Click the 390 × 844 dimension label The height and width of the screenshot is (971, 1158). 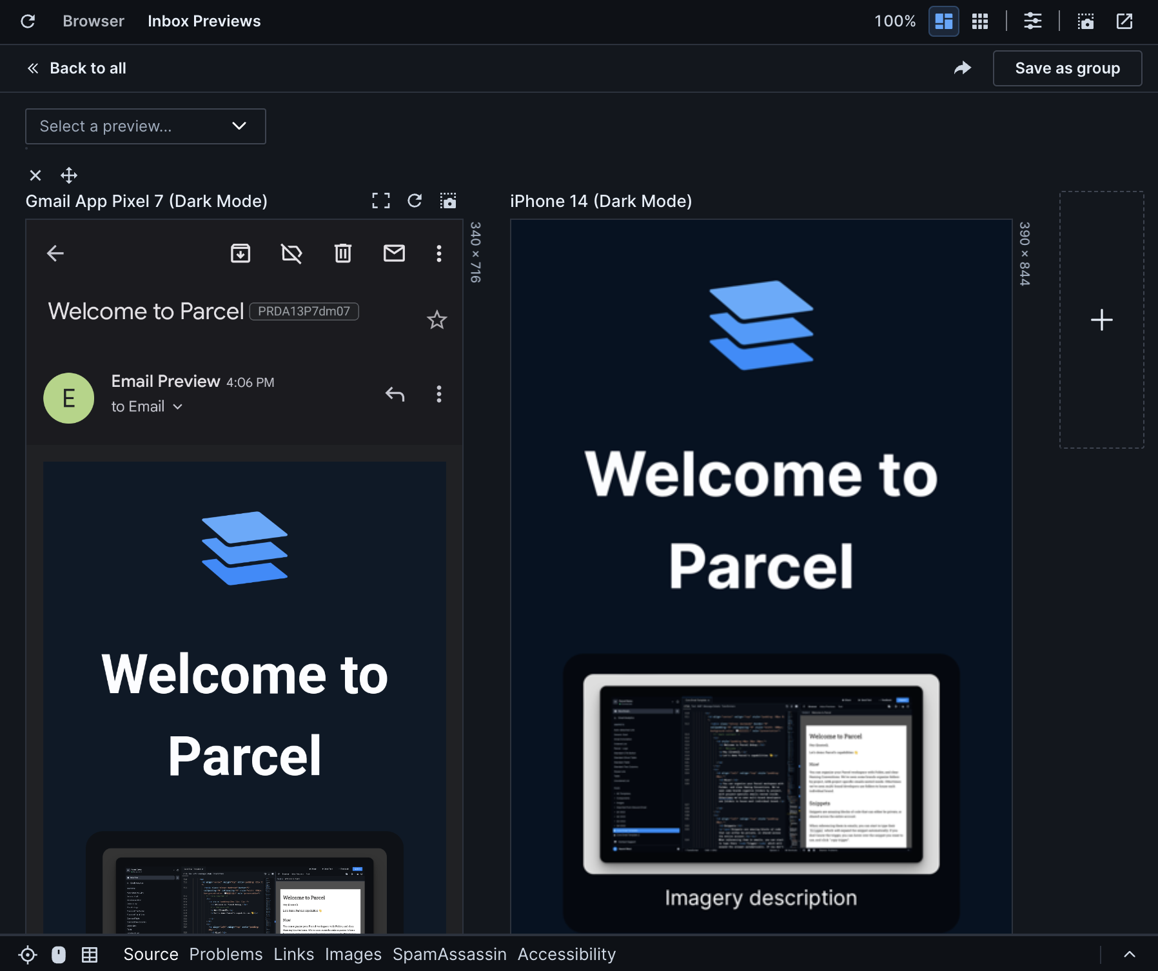point(1025,253)
